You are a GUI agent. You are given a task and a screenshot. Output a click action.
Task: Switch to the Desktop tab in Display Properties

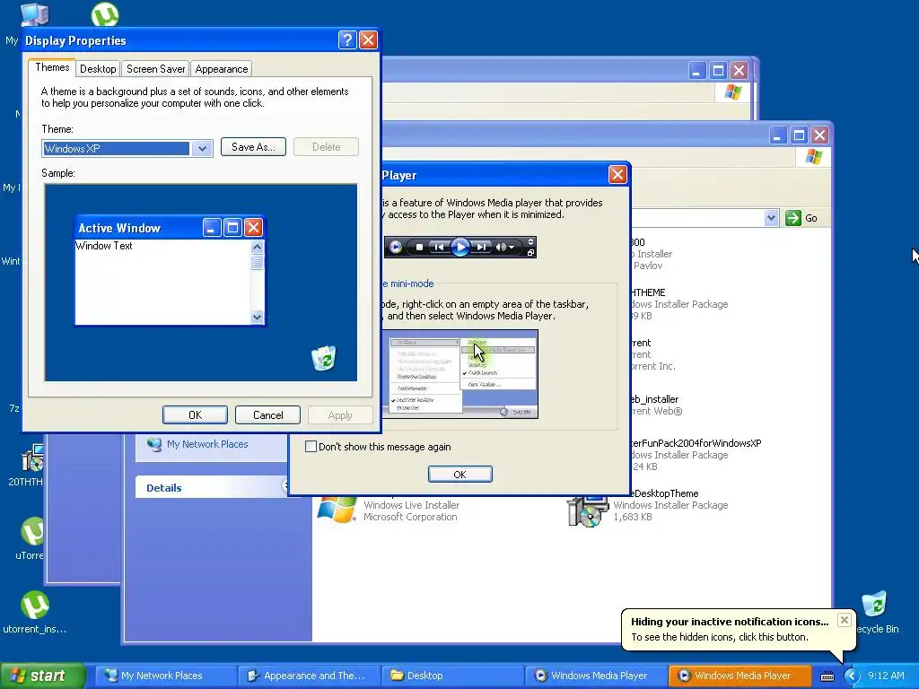(98, 69)
